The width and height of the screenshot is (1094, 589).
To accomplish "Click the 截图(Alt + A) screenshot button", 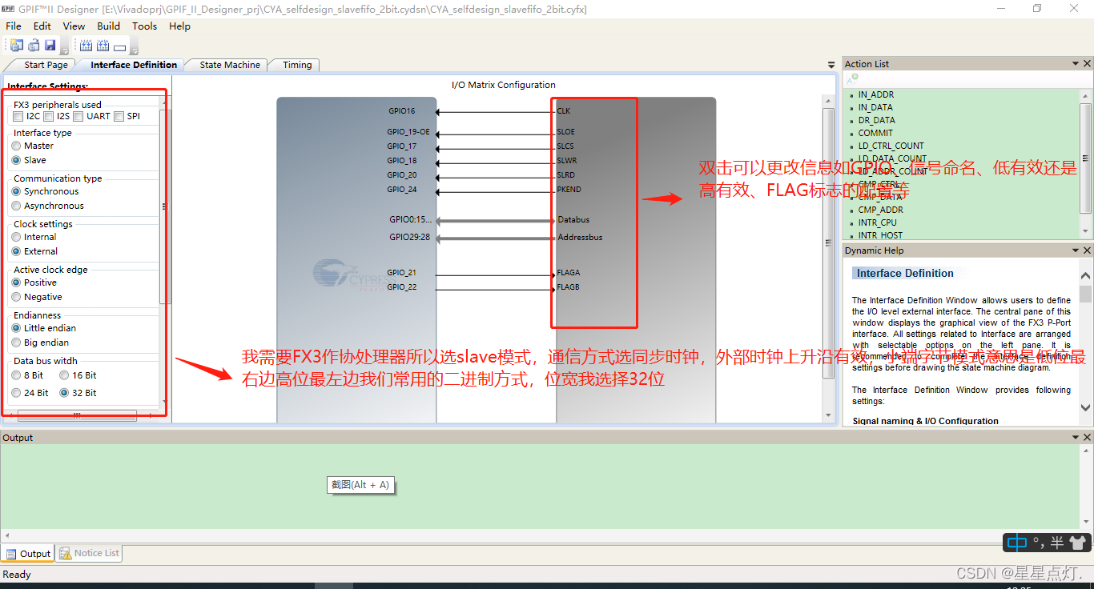I will click(360, 485).
